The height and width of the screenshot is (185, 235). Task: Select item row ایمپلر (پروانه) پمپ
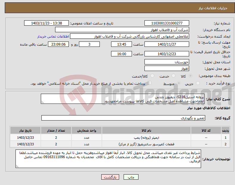click(120, 138)
